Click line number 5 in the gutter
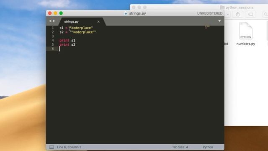The width and height of the screenshot is (268, 151). (53, 44)
